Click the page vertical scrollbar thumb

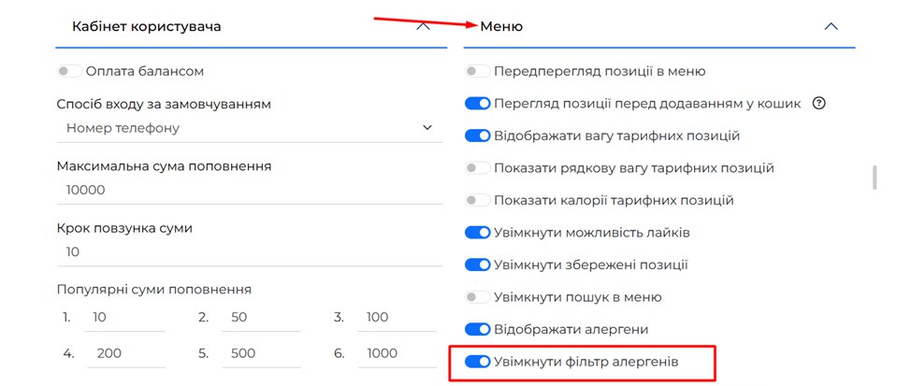tap(875, 178)
